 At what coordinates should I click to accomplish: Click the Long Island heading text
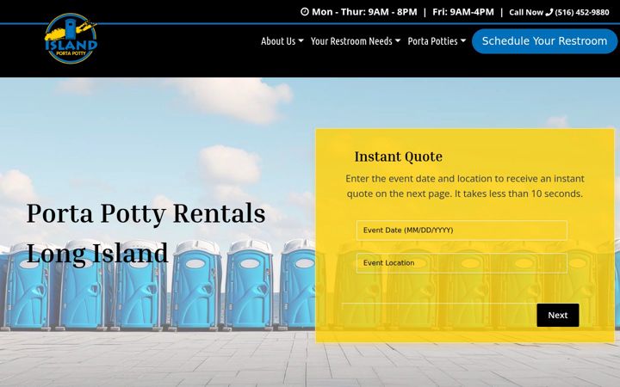point(97,253)
